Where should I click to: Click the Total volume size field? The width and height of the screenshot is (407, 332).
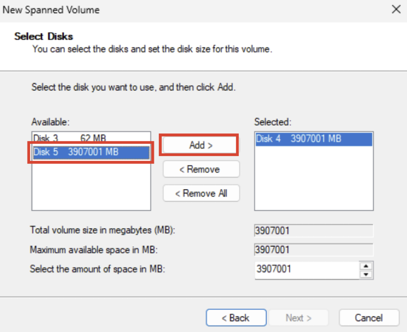pos(313,231)
